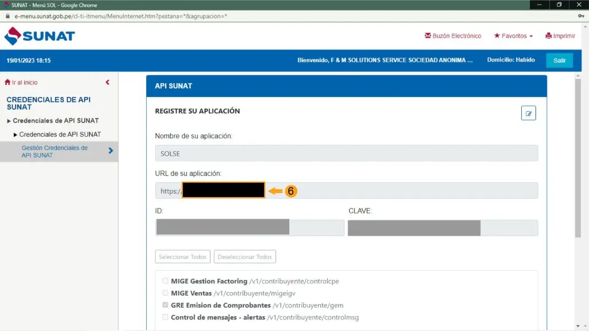589x331 pixels.
Task: Click the page scrollbar down arrow
Action: (585, 327)
